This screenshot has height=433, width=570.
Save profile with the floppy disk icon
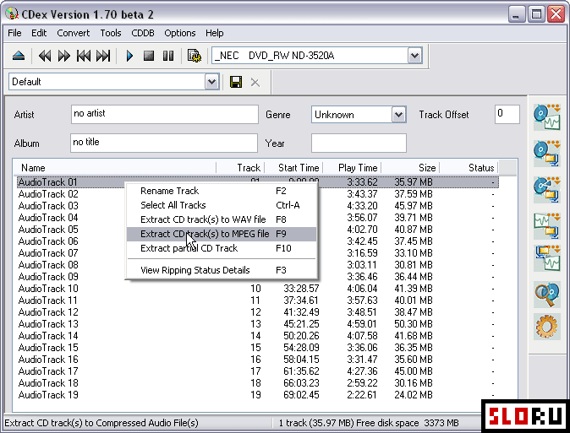click(x=236, y=82)
